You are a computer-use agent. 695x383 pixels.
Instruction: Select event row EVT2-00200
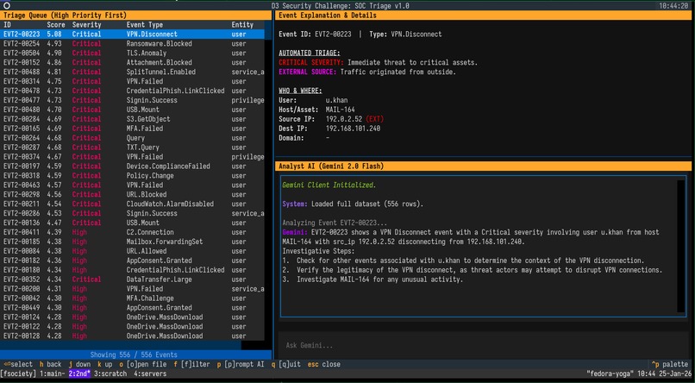point(132,289)
